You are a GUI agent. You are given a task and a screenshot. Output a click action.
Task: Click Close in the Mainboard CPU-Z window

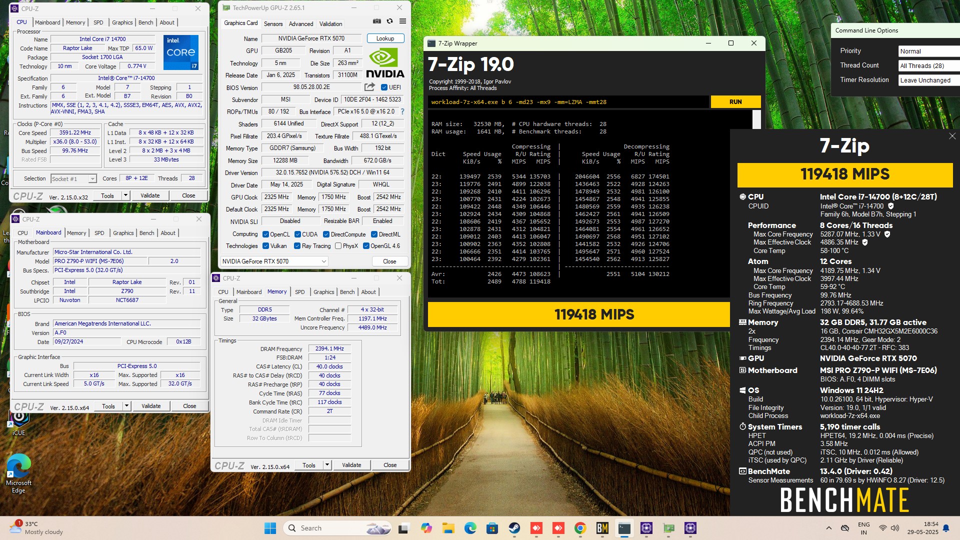189,406
